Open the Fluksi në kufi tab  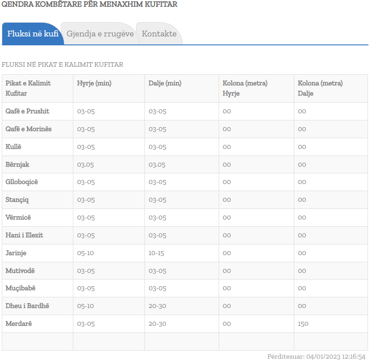pos(32,34)
